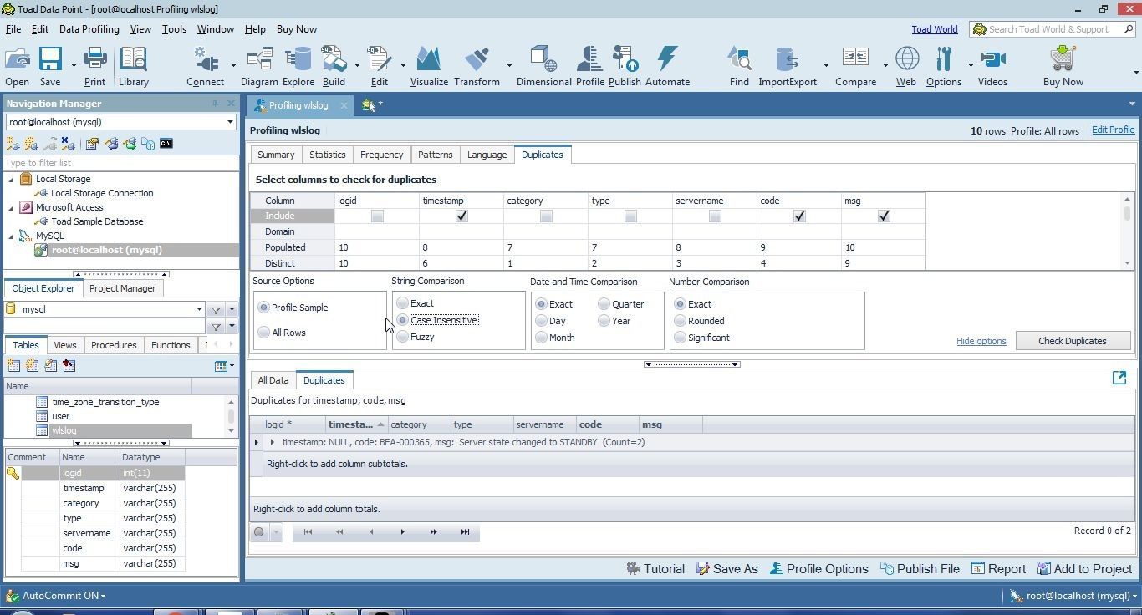
Task: Click the Edit Profile link
Action: click(1113, 130)
